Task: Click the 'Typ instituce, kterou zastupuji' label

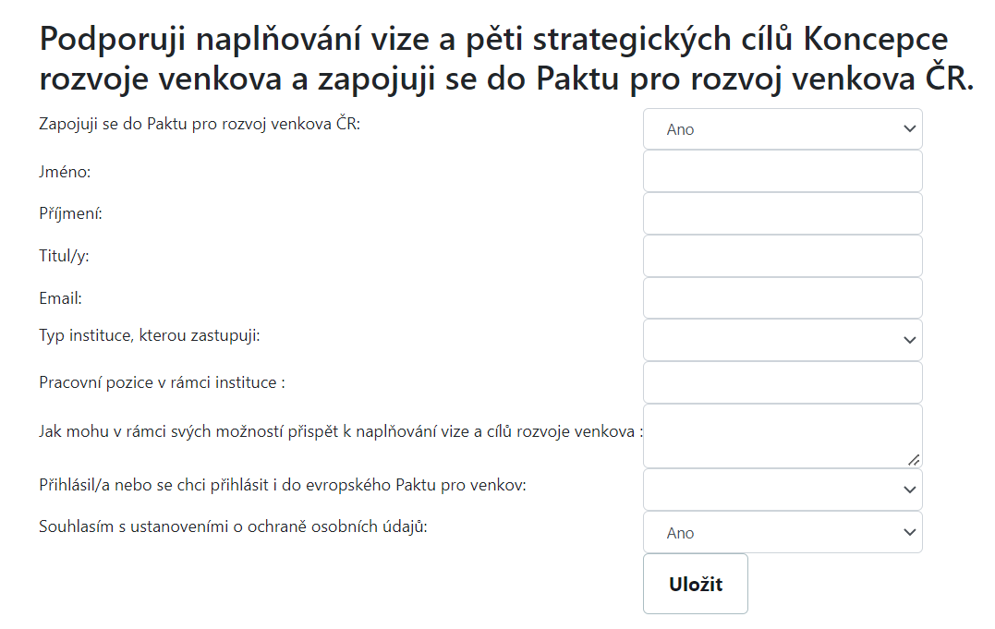Action: pyautogui.click(x=150, y=335)
